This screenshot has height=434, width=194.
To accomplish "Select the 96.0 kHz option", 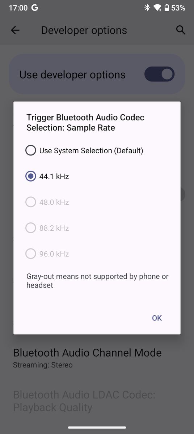I will point(47,254).
